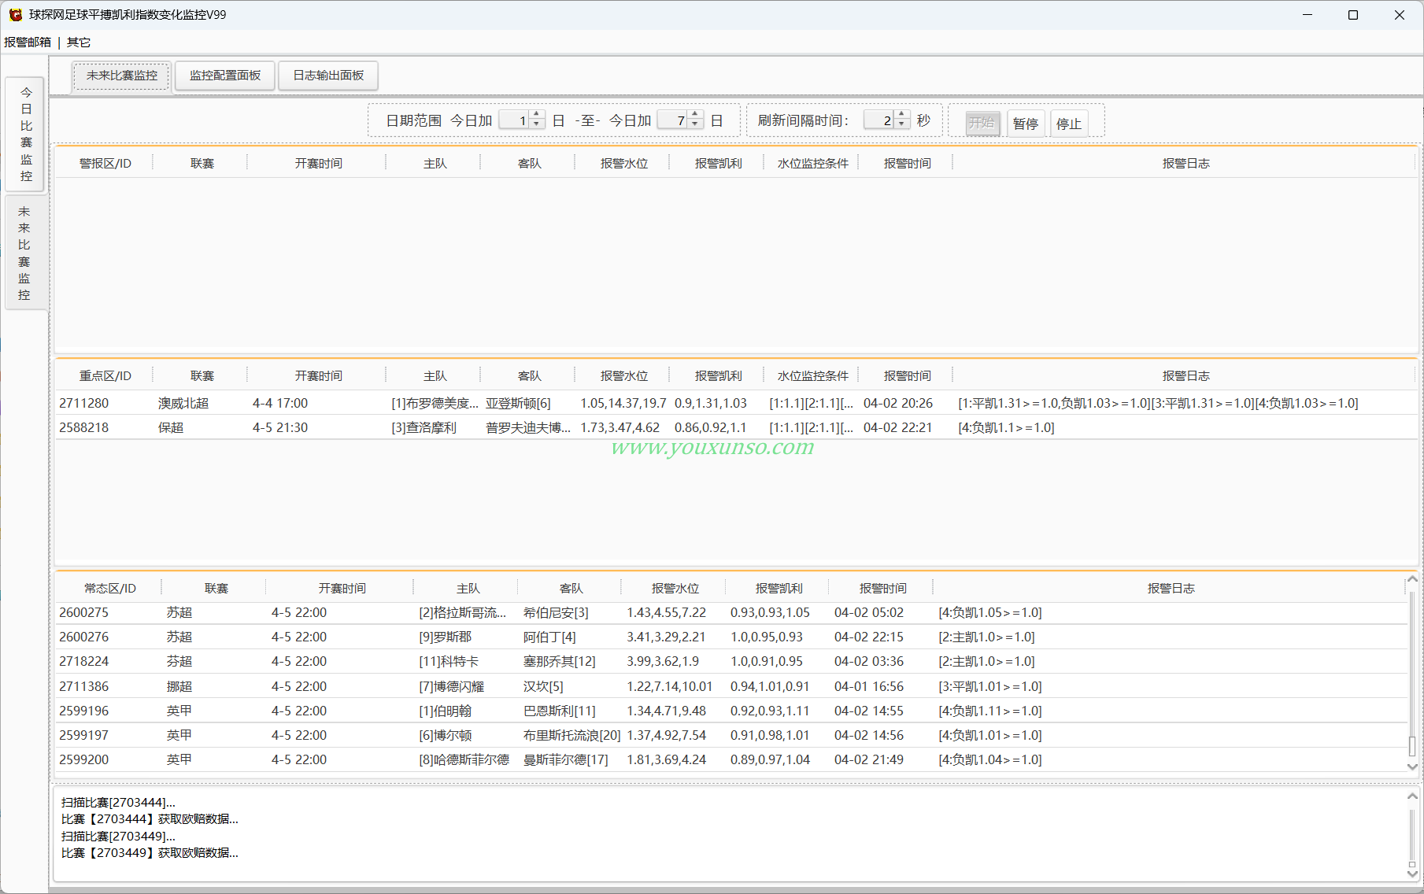Click 希伯尼安[3] away team cell
The image size is (1424, 894).
coord(556,612)
